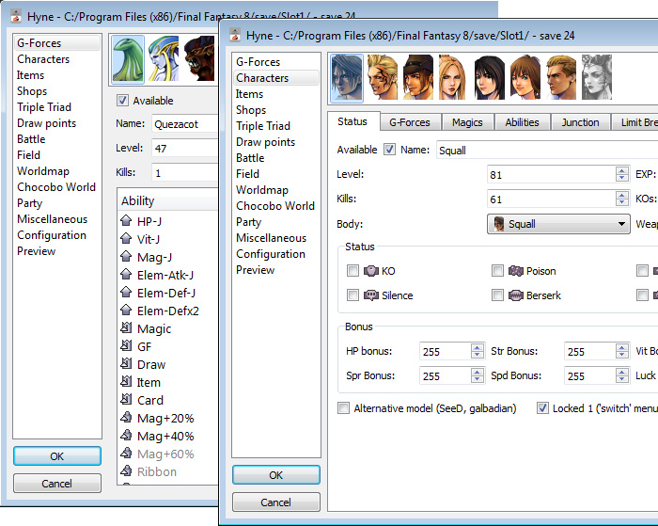
Task: Increase the character Level spinner value
Action: 621,170
